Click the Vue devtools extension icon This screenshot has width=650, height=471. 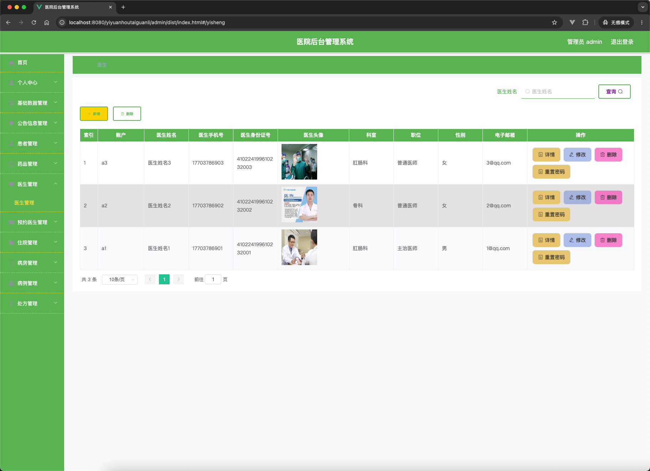tap(572, 22)
